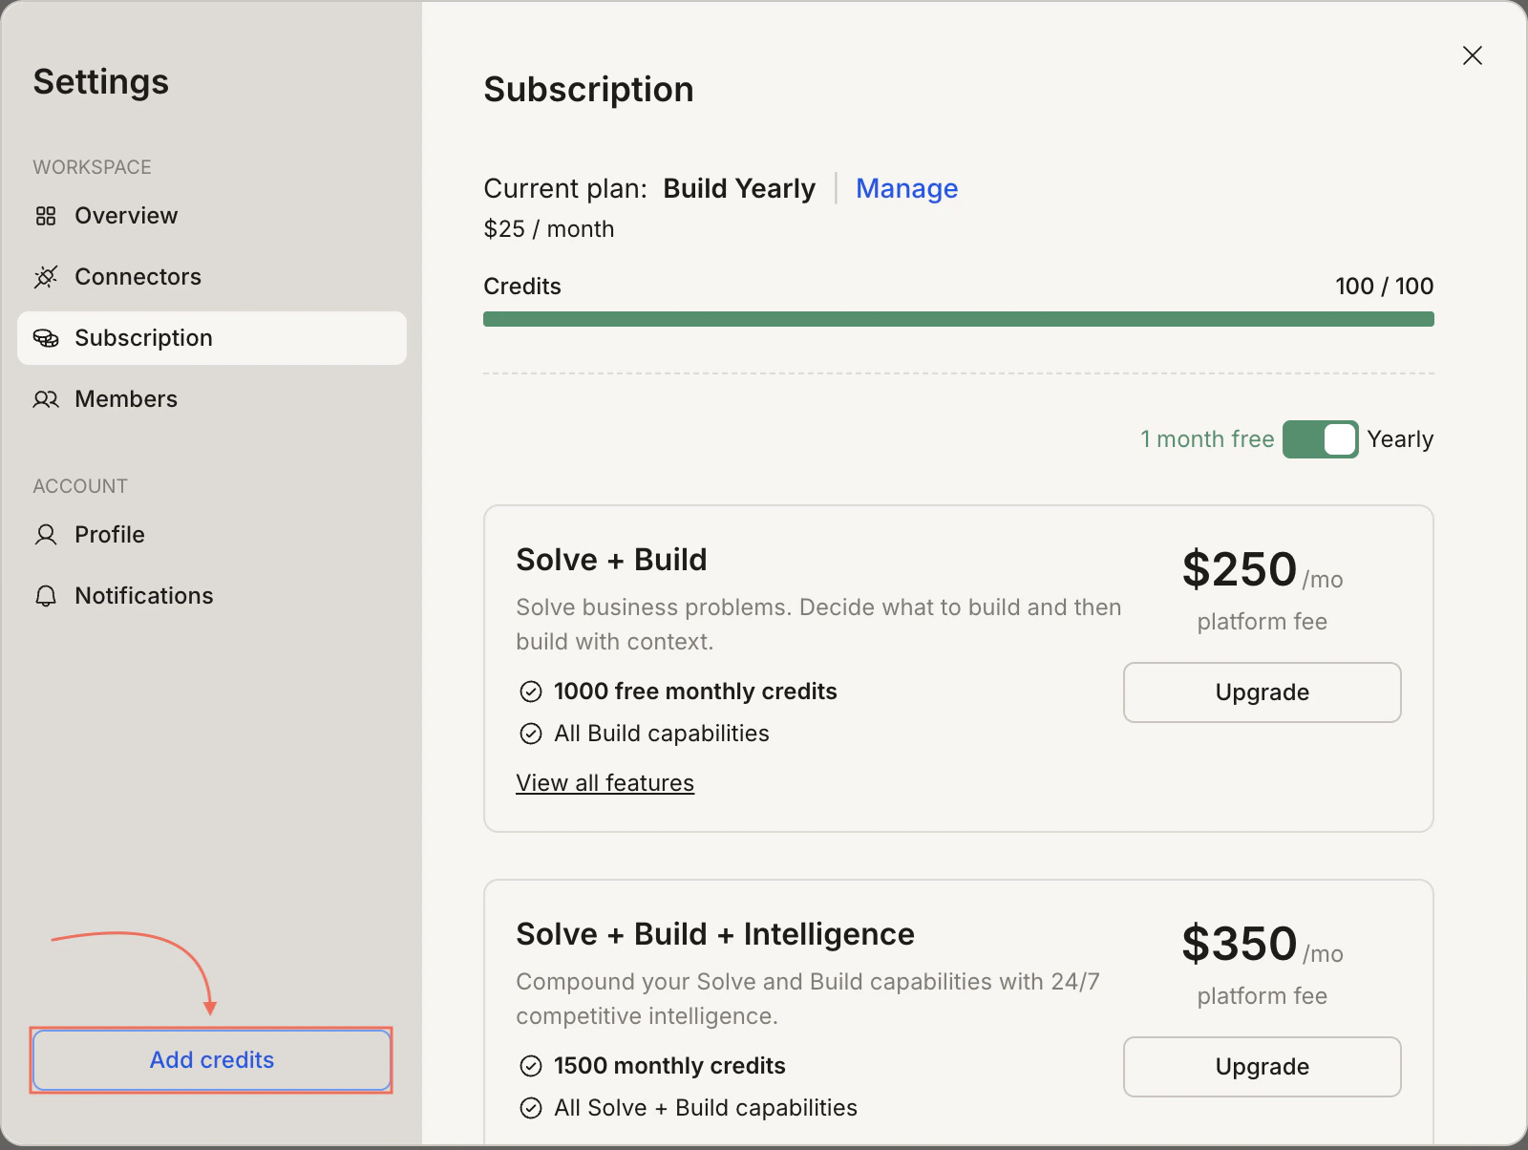Click the Notifications bell icon
Viewport: 1528px width, 1150px height.
[45, 596]
